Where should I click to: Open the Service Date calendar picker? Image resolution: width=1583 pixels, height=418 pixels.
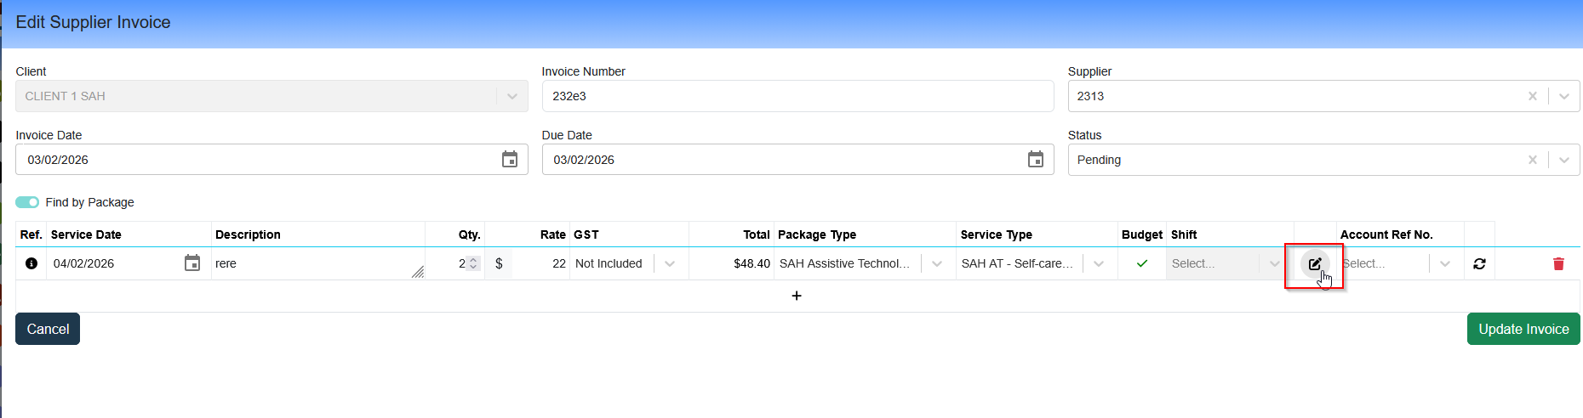click(x=192, y=263)
